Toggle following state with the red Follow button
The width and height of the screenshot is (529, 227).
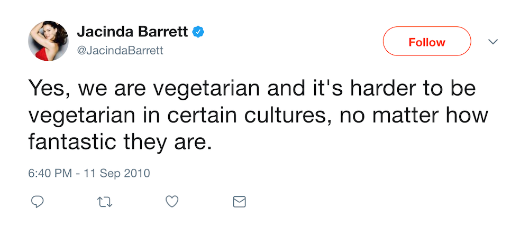coord(427,41)
